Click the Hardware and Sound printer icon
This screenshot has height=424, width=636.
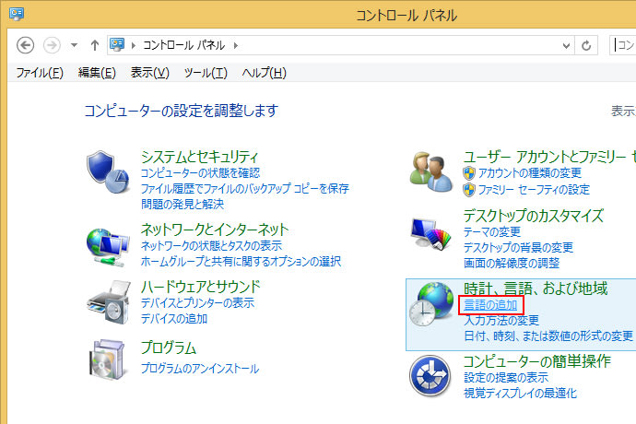pos(109,302)
